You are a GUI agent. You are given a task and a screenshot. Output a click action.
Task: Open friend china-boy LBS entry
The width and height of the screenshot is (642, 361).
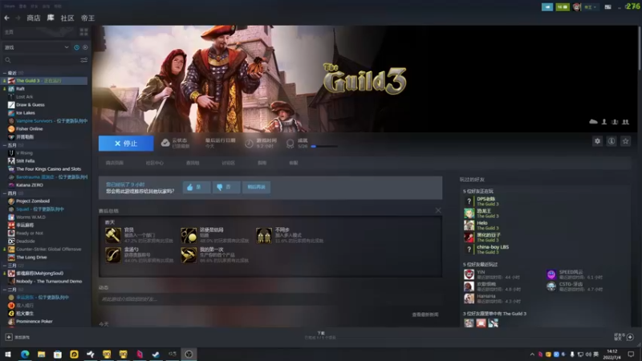pos(487,249)
